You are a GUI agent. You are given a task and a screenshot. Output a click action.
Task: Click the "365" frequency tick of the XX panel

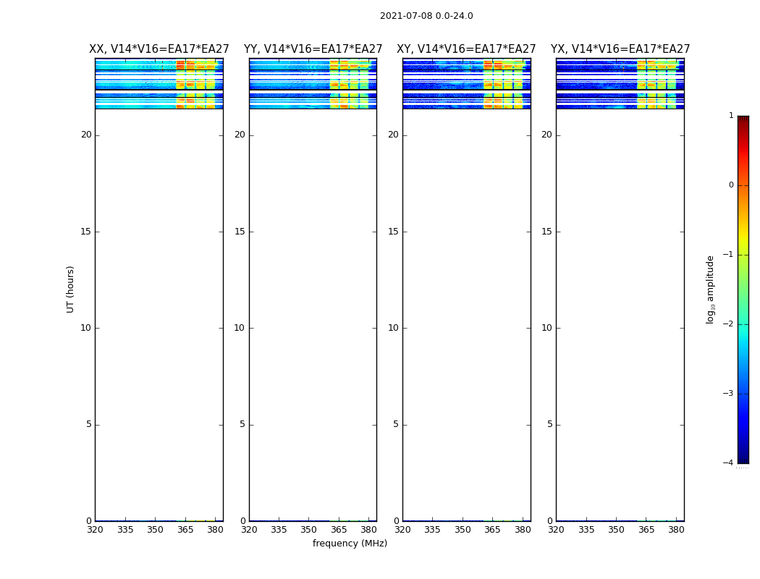(185, 530)
